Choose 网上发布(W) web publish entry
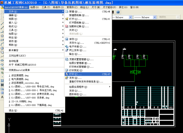This screenshot has width=183, height=133. pos(88,50)
